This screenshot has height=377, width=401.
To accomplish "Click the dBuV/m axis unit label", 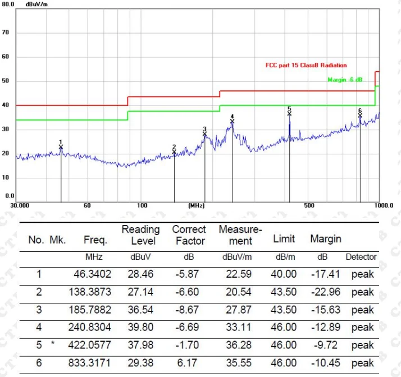I will pos(37,4).
